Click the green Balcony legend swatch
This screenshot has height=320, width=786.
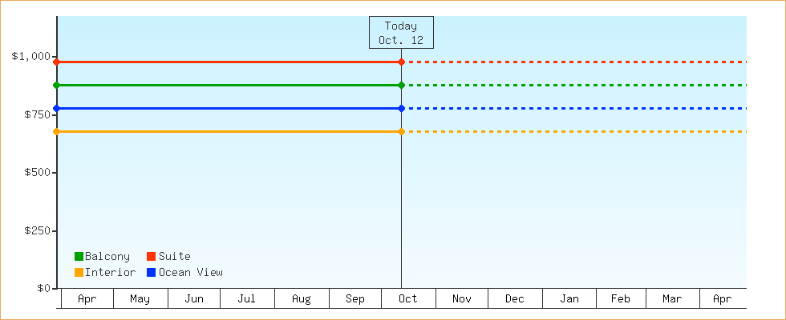[79, 257]
